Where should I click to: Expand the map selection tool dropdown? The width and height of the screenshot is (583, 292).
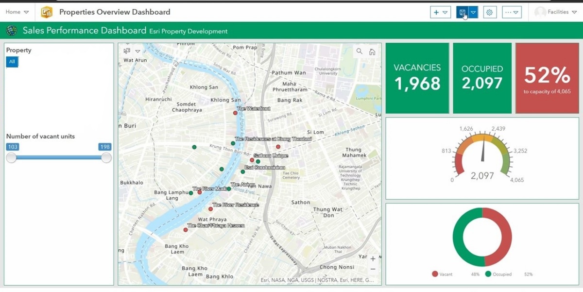pyautogui.click(x=138, y=51)
